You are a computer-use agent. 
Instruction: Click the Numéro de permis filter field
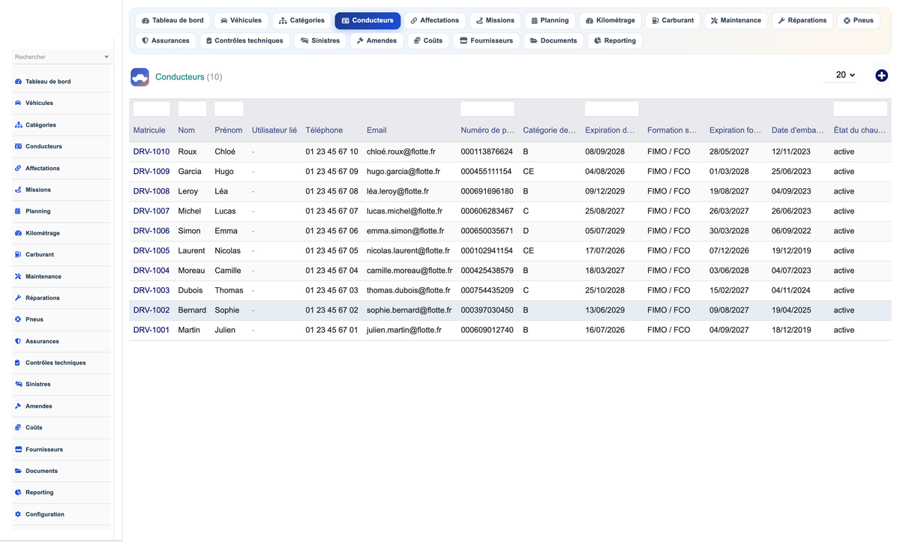point(487,109)
